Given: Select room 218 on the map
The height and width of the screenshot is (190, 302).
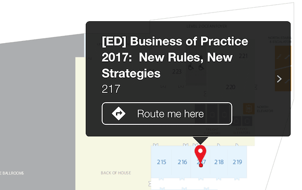Looking at the screenshot, I should point(219,162).
